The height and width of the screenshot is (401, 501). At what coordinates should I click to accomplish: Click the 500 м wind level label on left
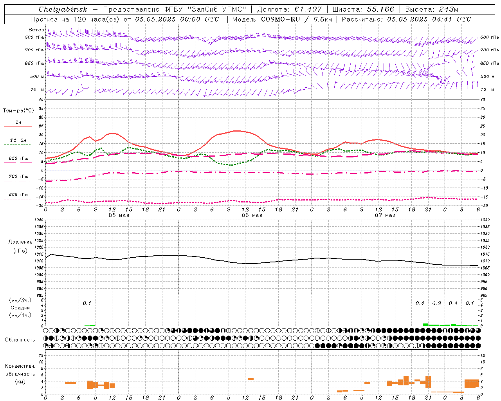coord(37,76)
